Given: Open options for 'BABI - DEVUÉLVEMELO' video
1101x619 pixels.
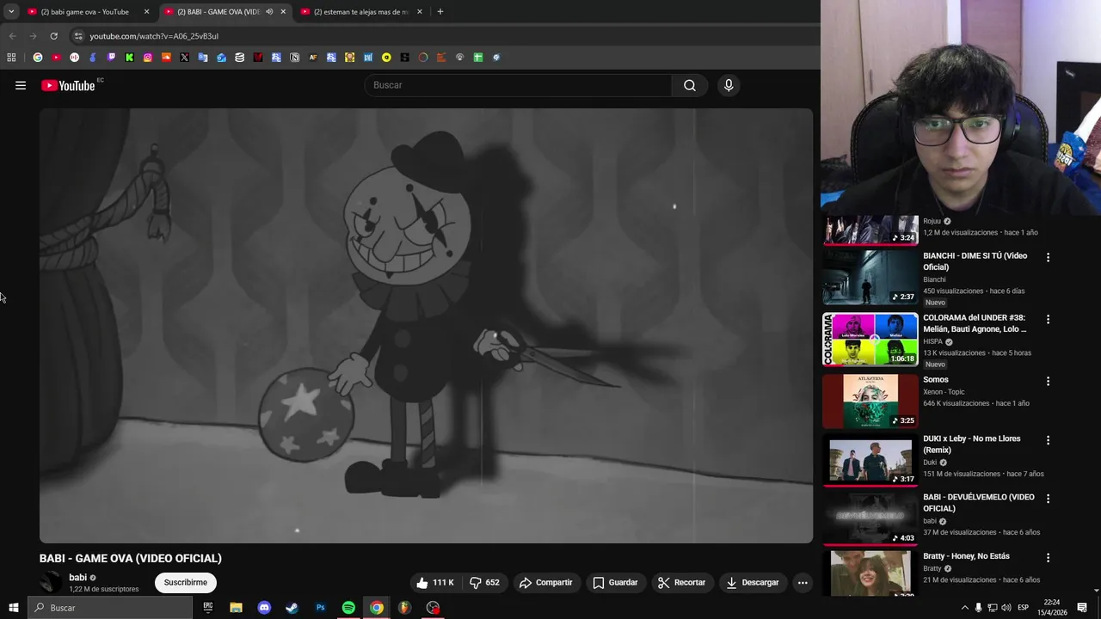Looking at the screenshot, I should click(1048, 499).
